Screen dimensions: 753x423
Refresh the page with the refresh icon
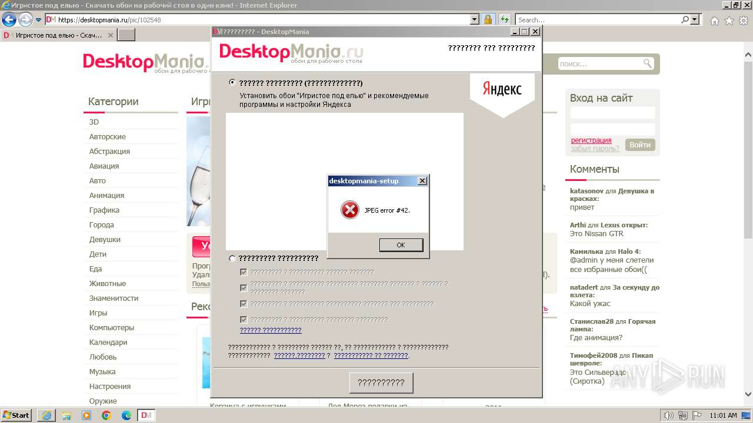click(x=504, y=19)
